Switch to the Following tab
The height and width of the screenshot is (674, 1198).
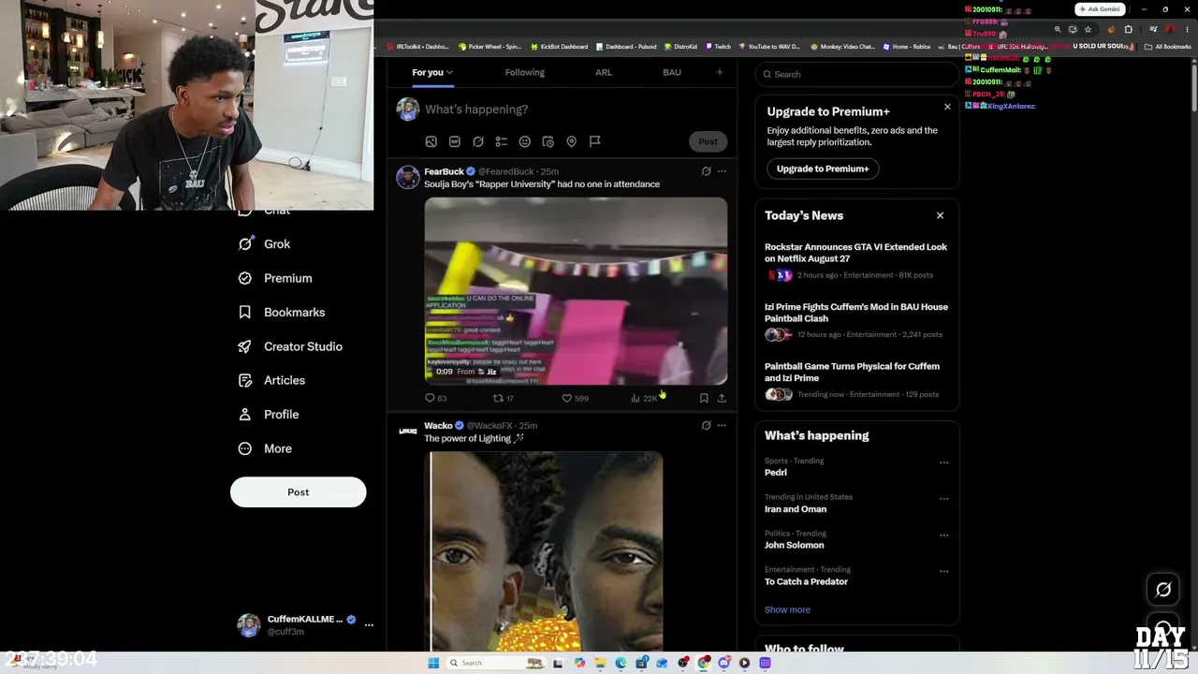(x=525, y=72)
